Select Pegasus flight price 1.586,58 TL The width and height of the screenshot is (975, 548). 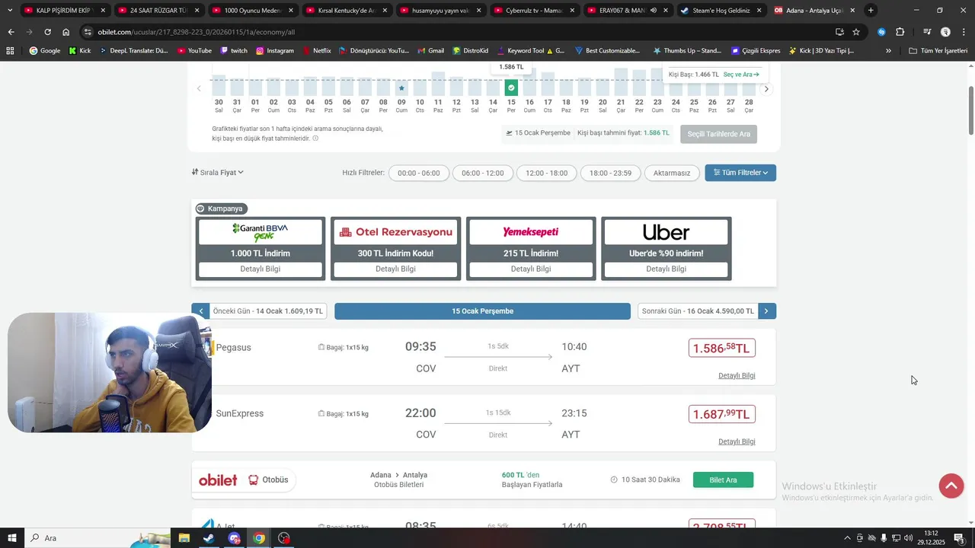(721, 348)
